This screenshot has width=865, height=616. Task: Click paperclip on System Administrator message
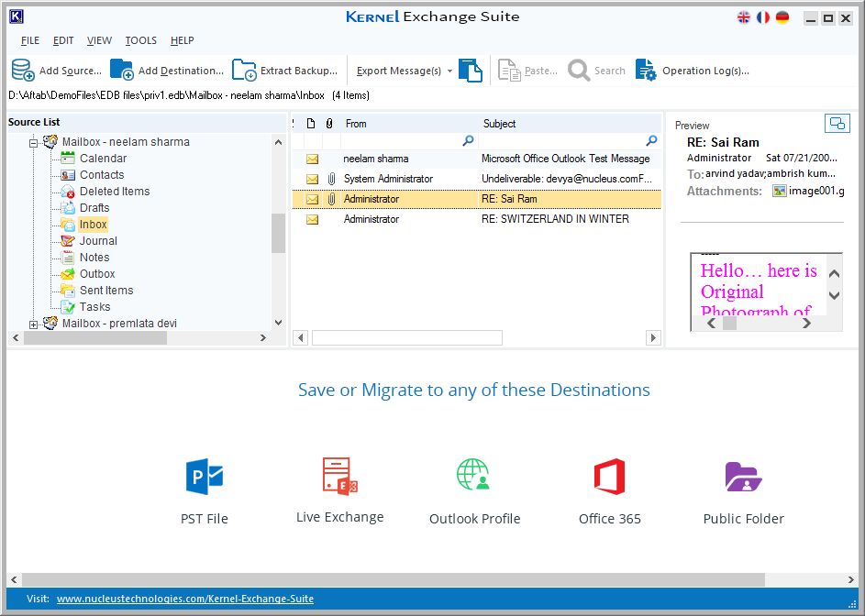click(x=331, y=179)
